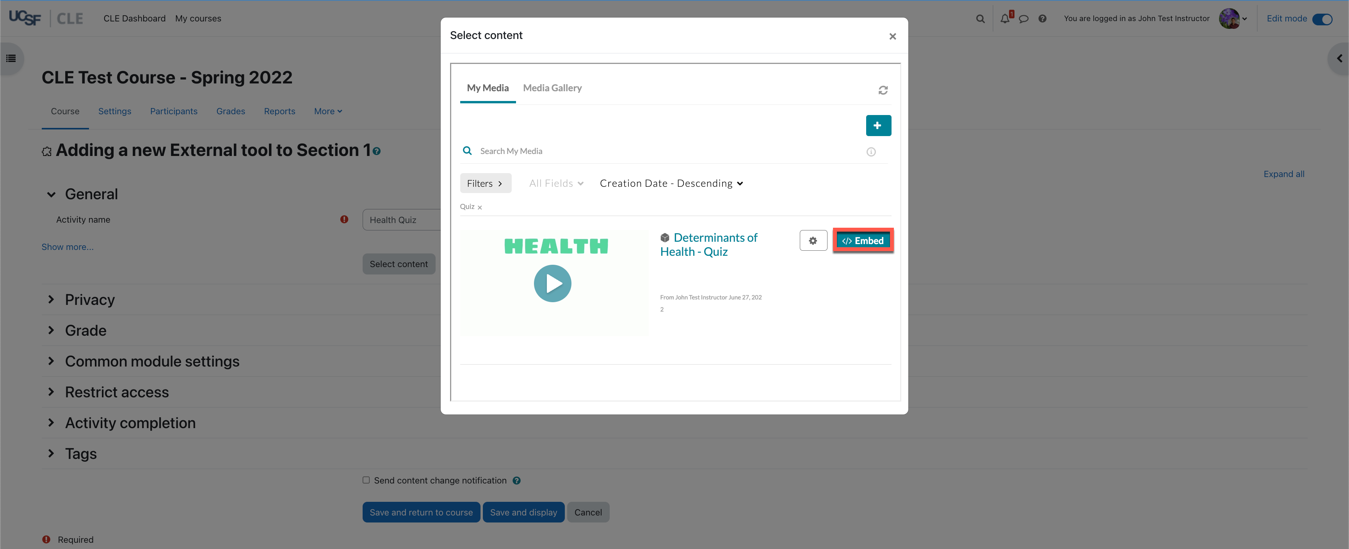Play the HEALTH video thumbnail
The height and width of the screenshot is (549, 1349).
552,283
